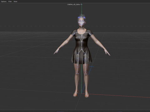150x112 pixels.
Task: Click the character's orange sandal on the right
Action: coord(87,94)
